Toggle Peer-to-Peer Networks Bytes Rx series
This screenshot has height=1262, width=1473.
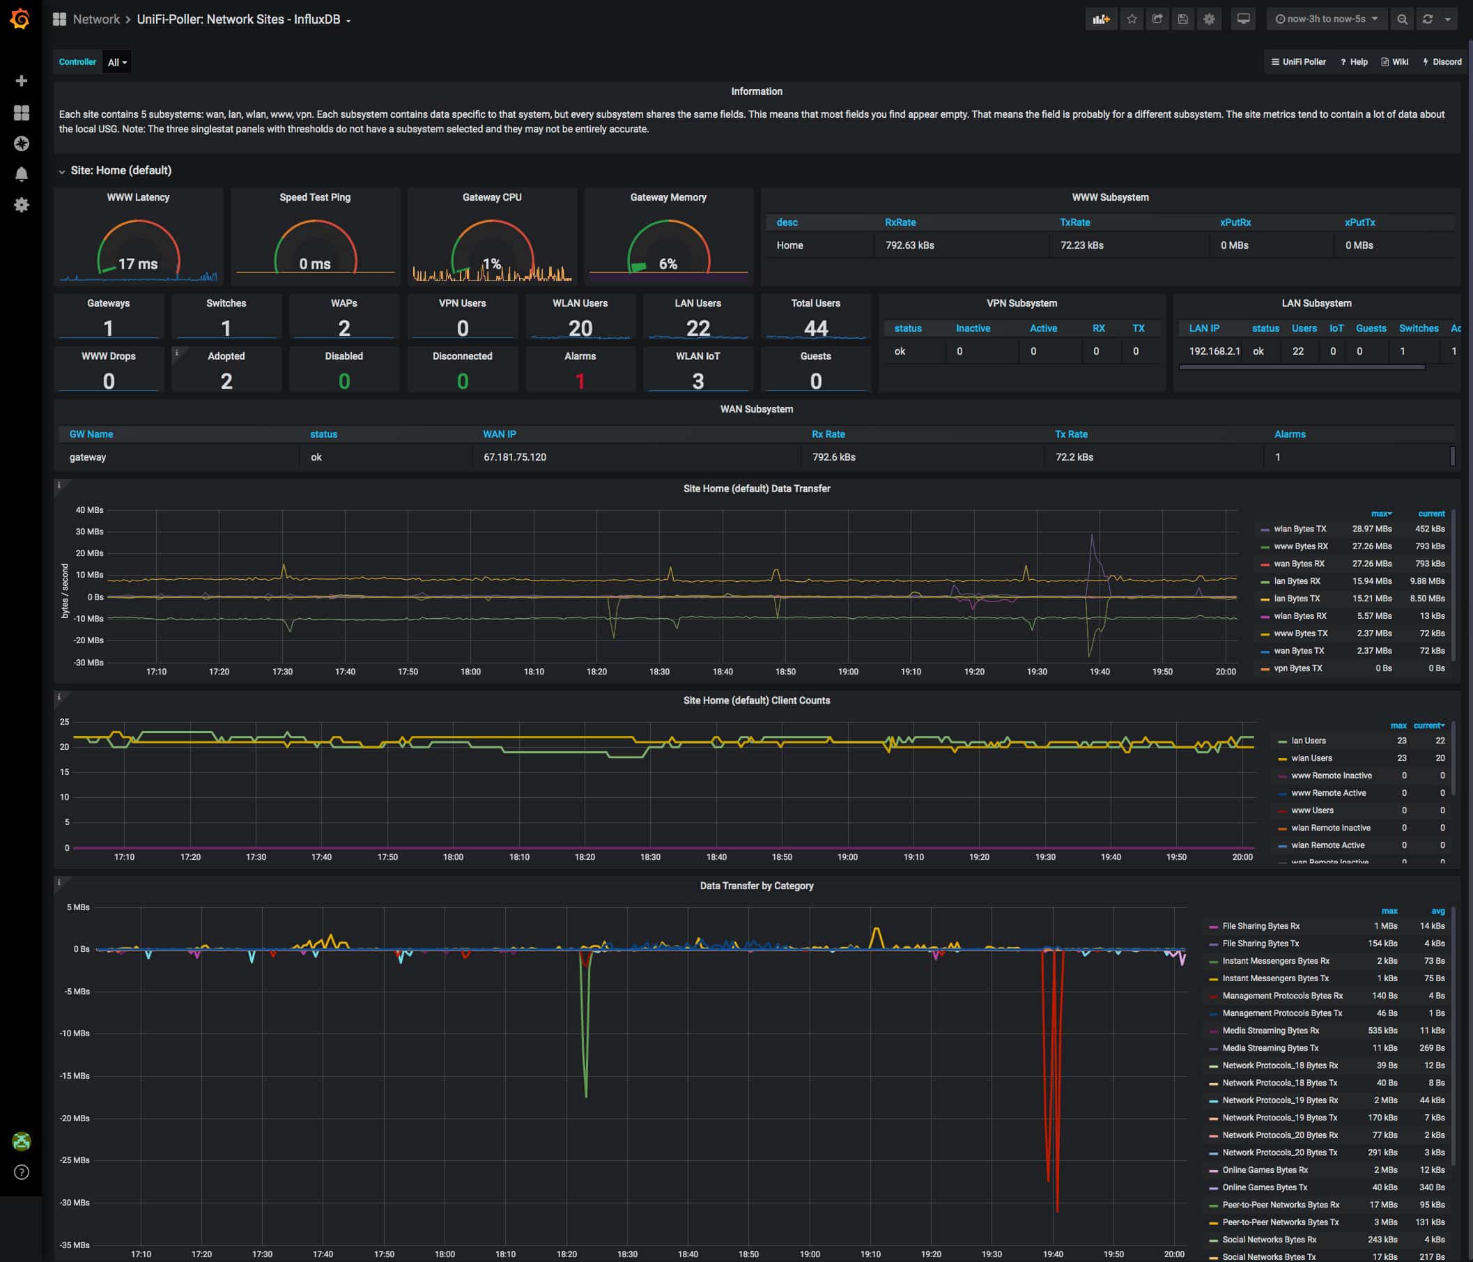point(1281,1205)
